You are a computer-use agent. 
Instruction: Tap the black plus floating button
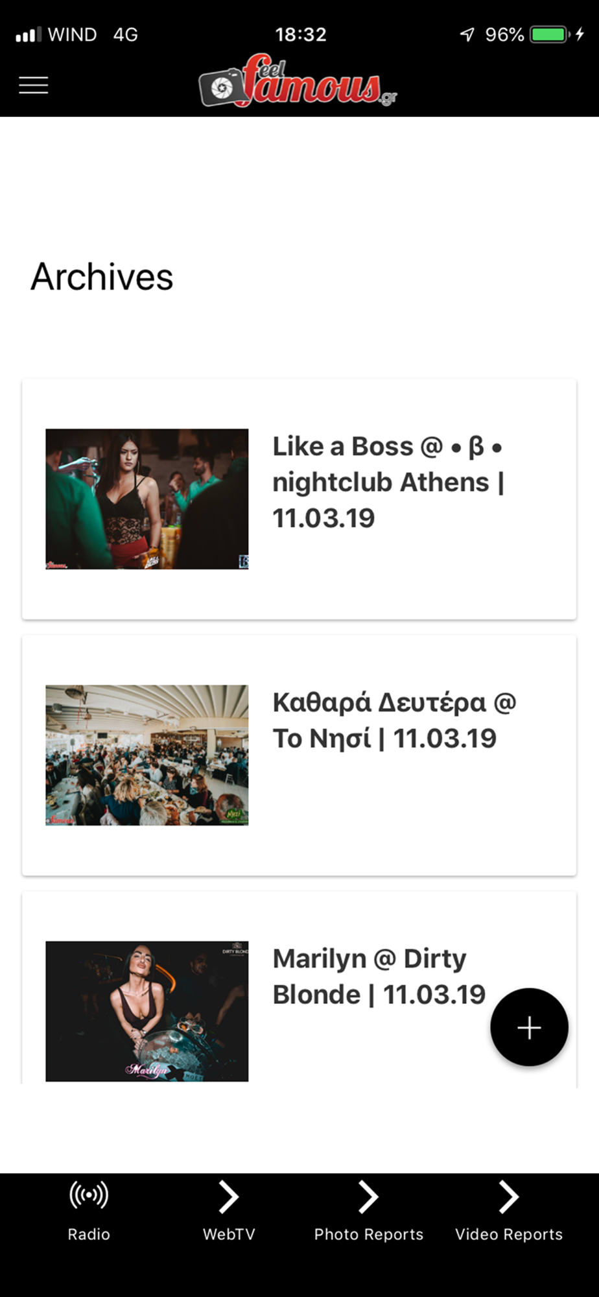(529, 1027)
